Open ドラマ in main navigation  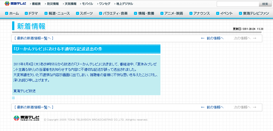point(33,13)
